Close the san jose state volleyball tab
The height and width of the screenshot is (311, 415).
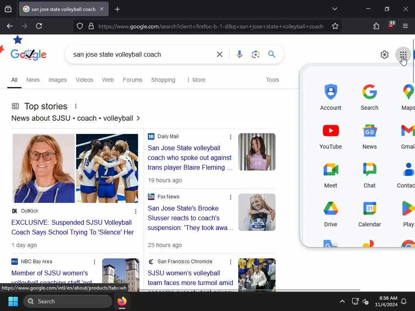point(102,9)
